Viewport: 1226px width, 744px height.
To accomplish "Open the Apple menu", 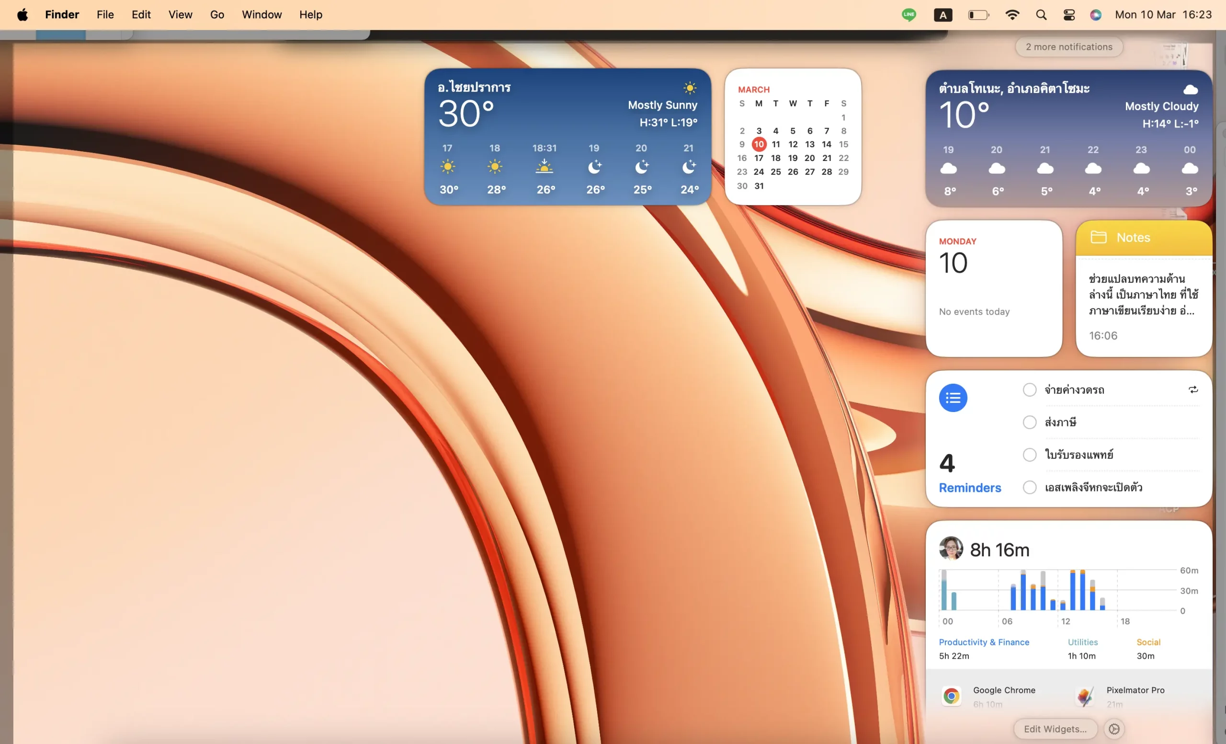I will 23,14.
